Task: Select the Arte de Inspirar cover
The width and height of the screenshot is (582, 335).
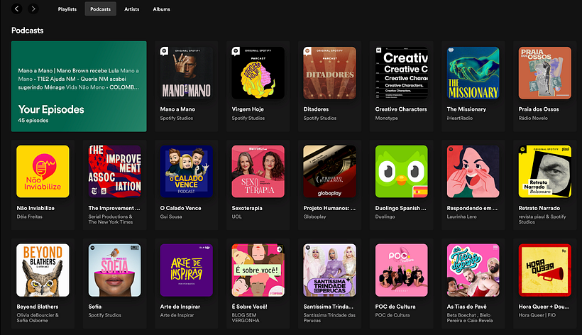Action: [186, 270]
